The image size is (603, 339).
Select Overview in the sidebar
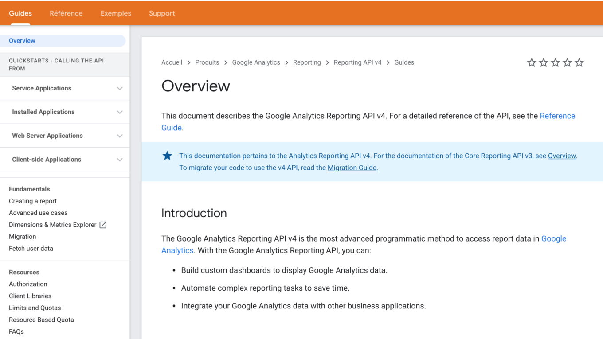pos(63,41)
